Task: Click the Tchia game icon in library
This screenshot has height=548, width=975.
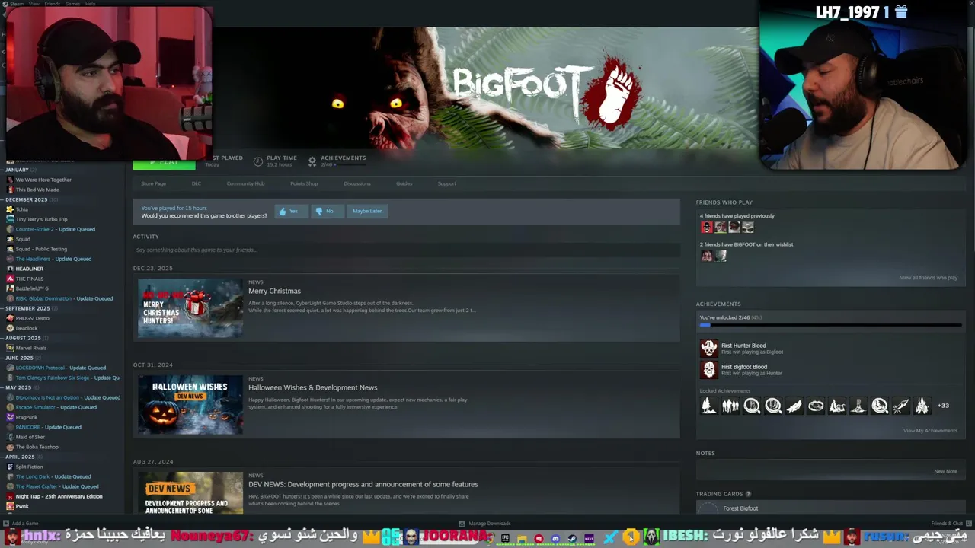Action: tap(10, 209)
